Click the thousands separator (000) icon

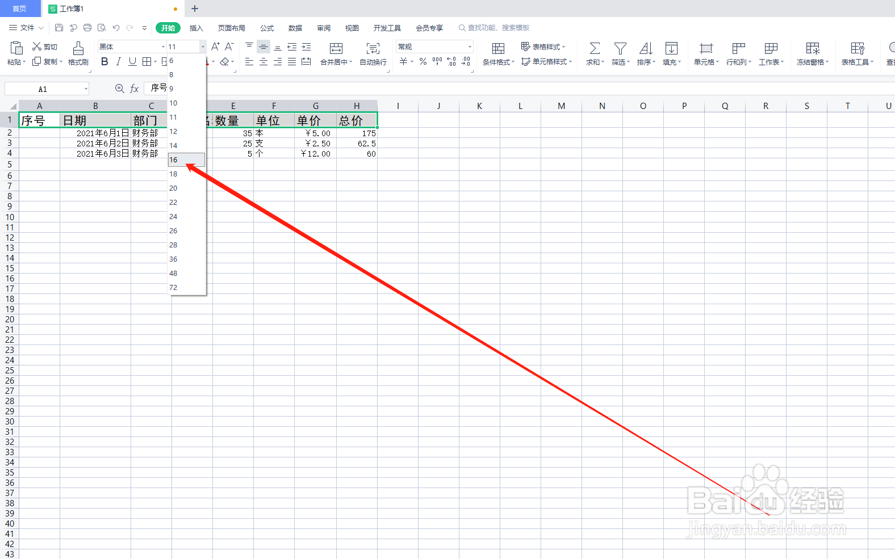click(437, 61)
